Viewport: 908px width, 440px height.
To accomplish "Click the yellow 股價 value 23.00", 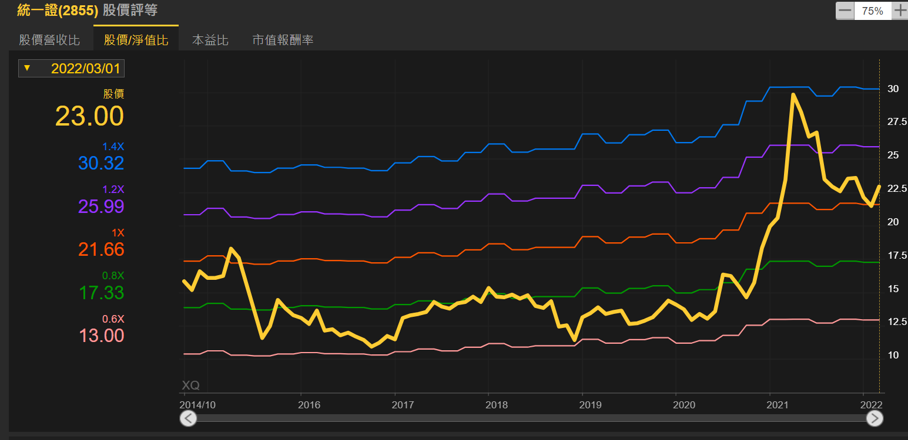I will (89, 116).
